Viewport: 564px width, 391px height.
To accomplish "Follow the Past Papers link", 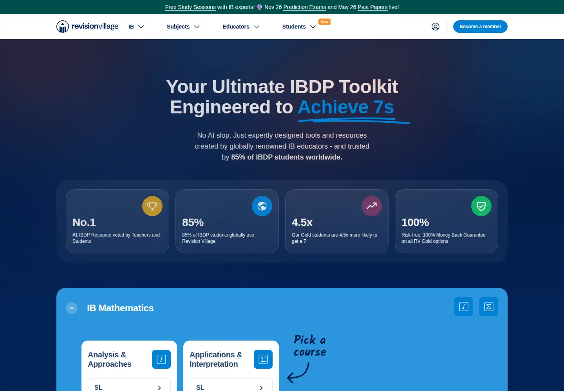I will coord(372,7).
